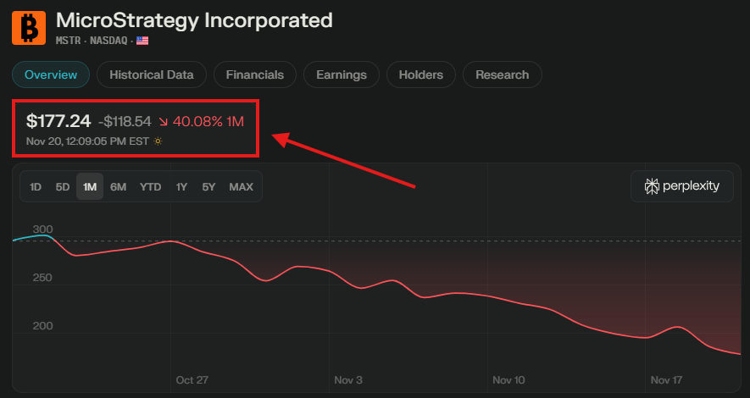Open the Research tab
This screenshot has width=750, height=398.
coord(502,75)
